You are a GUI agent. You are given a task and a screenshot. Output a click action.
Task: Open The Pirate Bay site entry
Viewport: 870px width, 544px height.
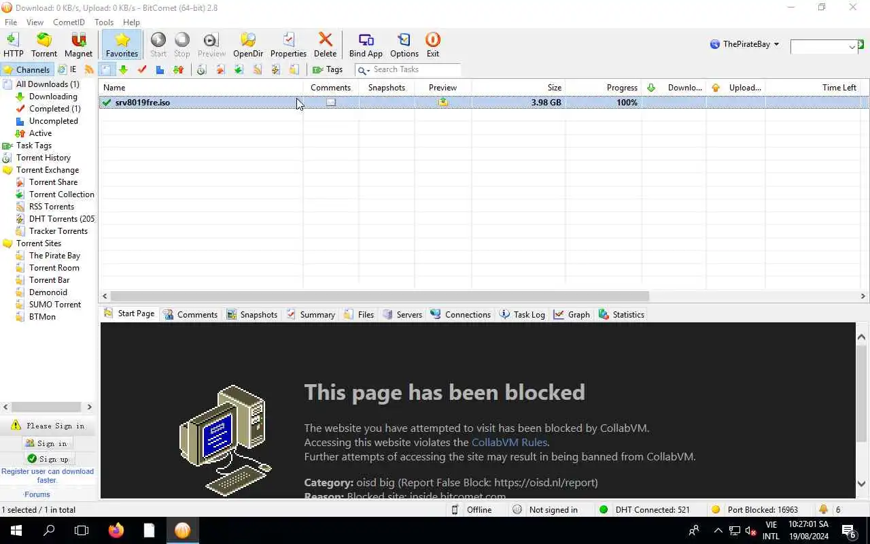(x=54, y=256)
